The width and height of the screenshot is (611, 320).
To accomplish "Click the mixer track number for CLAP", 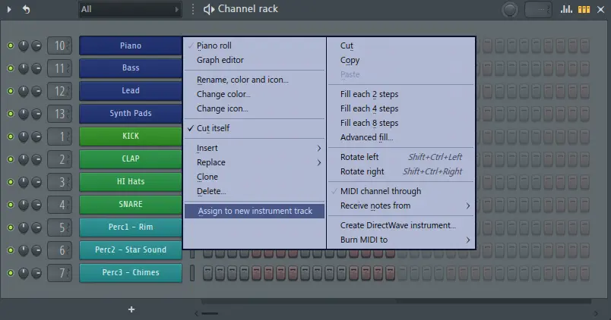I will (61, 159).
